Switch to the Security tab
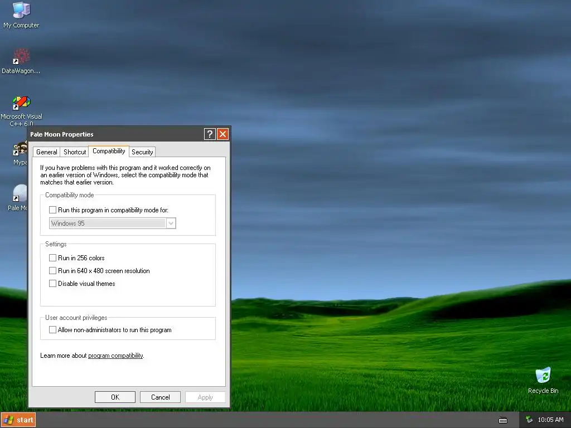The width and height of the screenshot is (571, 428). pyautogui.click(x=142, y=152)
